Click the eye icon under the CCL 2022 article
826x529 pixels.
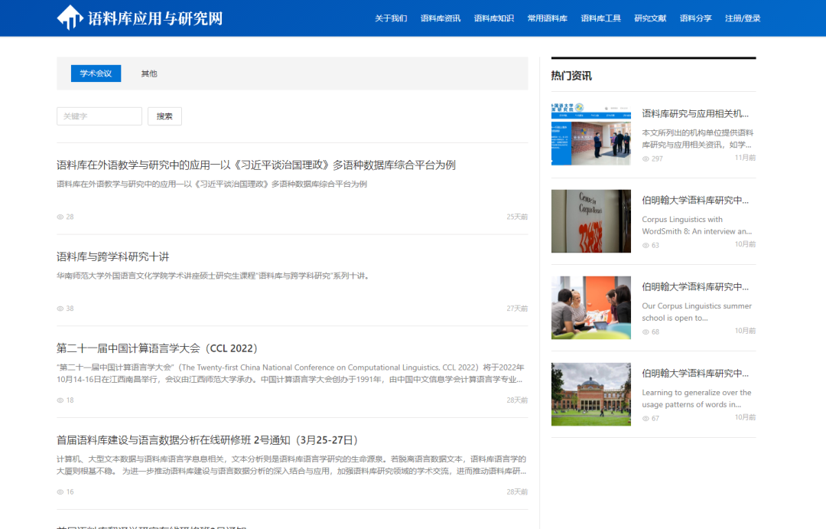60,400
